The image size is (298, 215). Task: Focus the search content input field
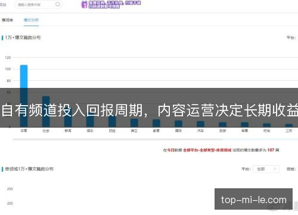[x=38, y=4]
